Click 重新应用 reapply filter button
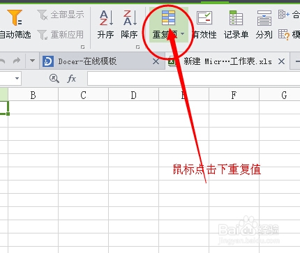The width and height of the screenshot is (300, 253). point(60,35)
